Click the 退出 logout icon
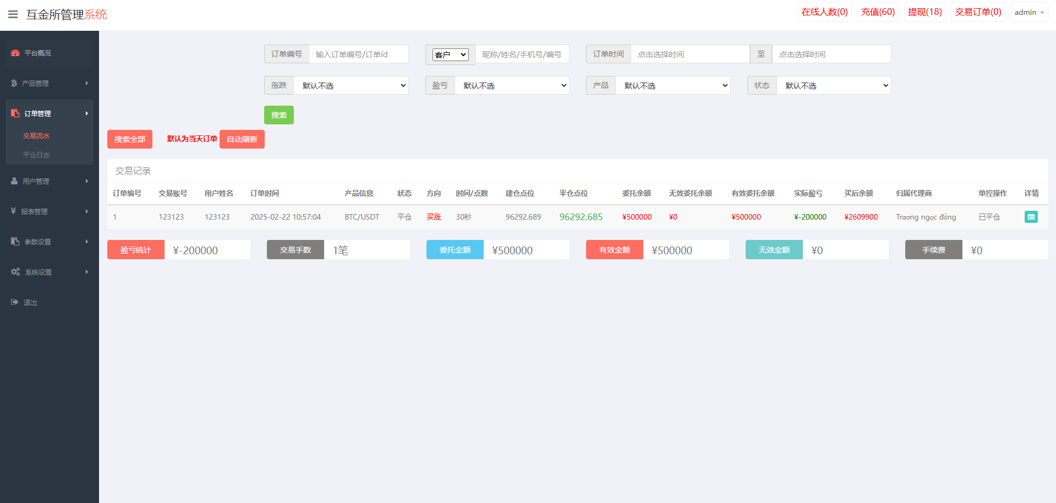Viewport: 1056px width, 503px height. point(14,302)
